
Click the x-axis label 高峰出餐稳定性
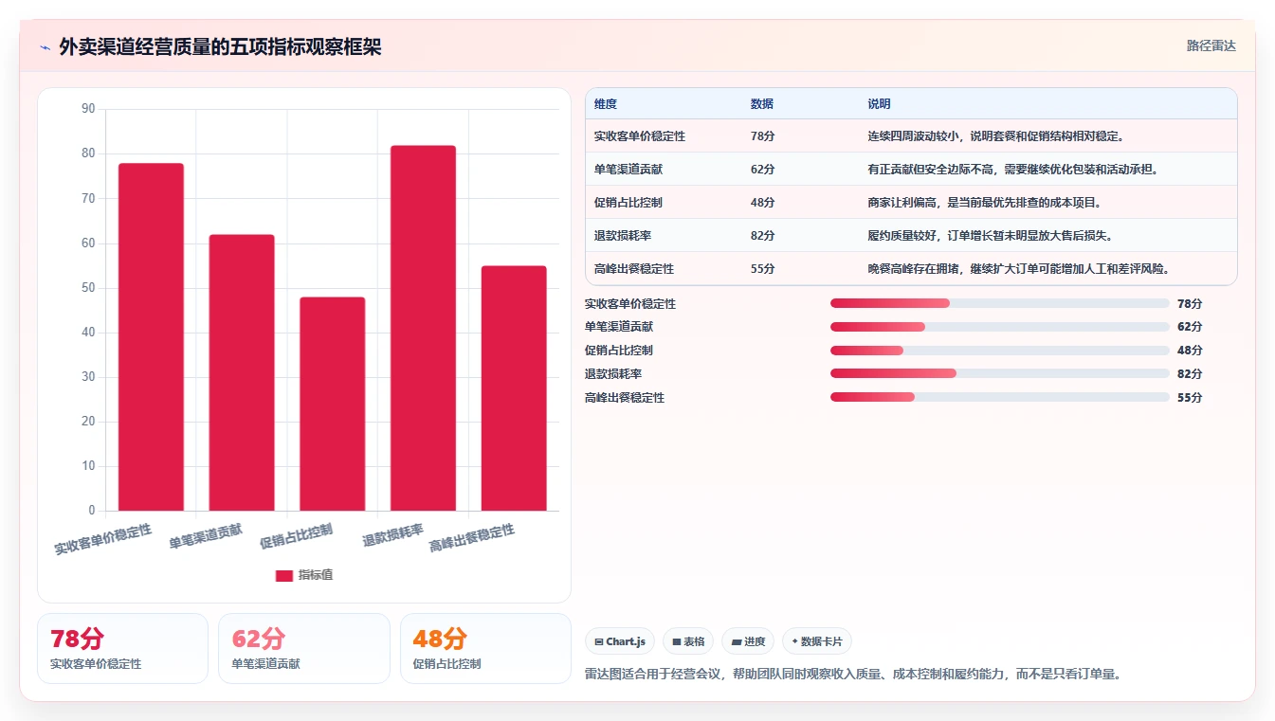pos(472,537)
